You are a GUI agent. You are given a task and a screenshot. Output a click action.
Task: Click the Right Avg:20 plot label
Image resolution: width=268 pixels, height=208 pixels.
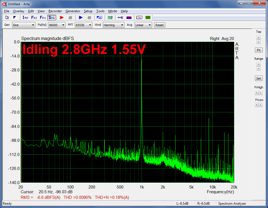(222, 39)
